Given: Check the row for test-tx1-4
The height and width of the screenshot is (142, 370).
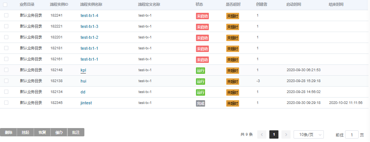Looking at the screenshot, I should pyautogui.click(x=6, y=15).
